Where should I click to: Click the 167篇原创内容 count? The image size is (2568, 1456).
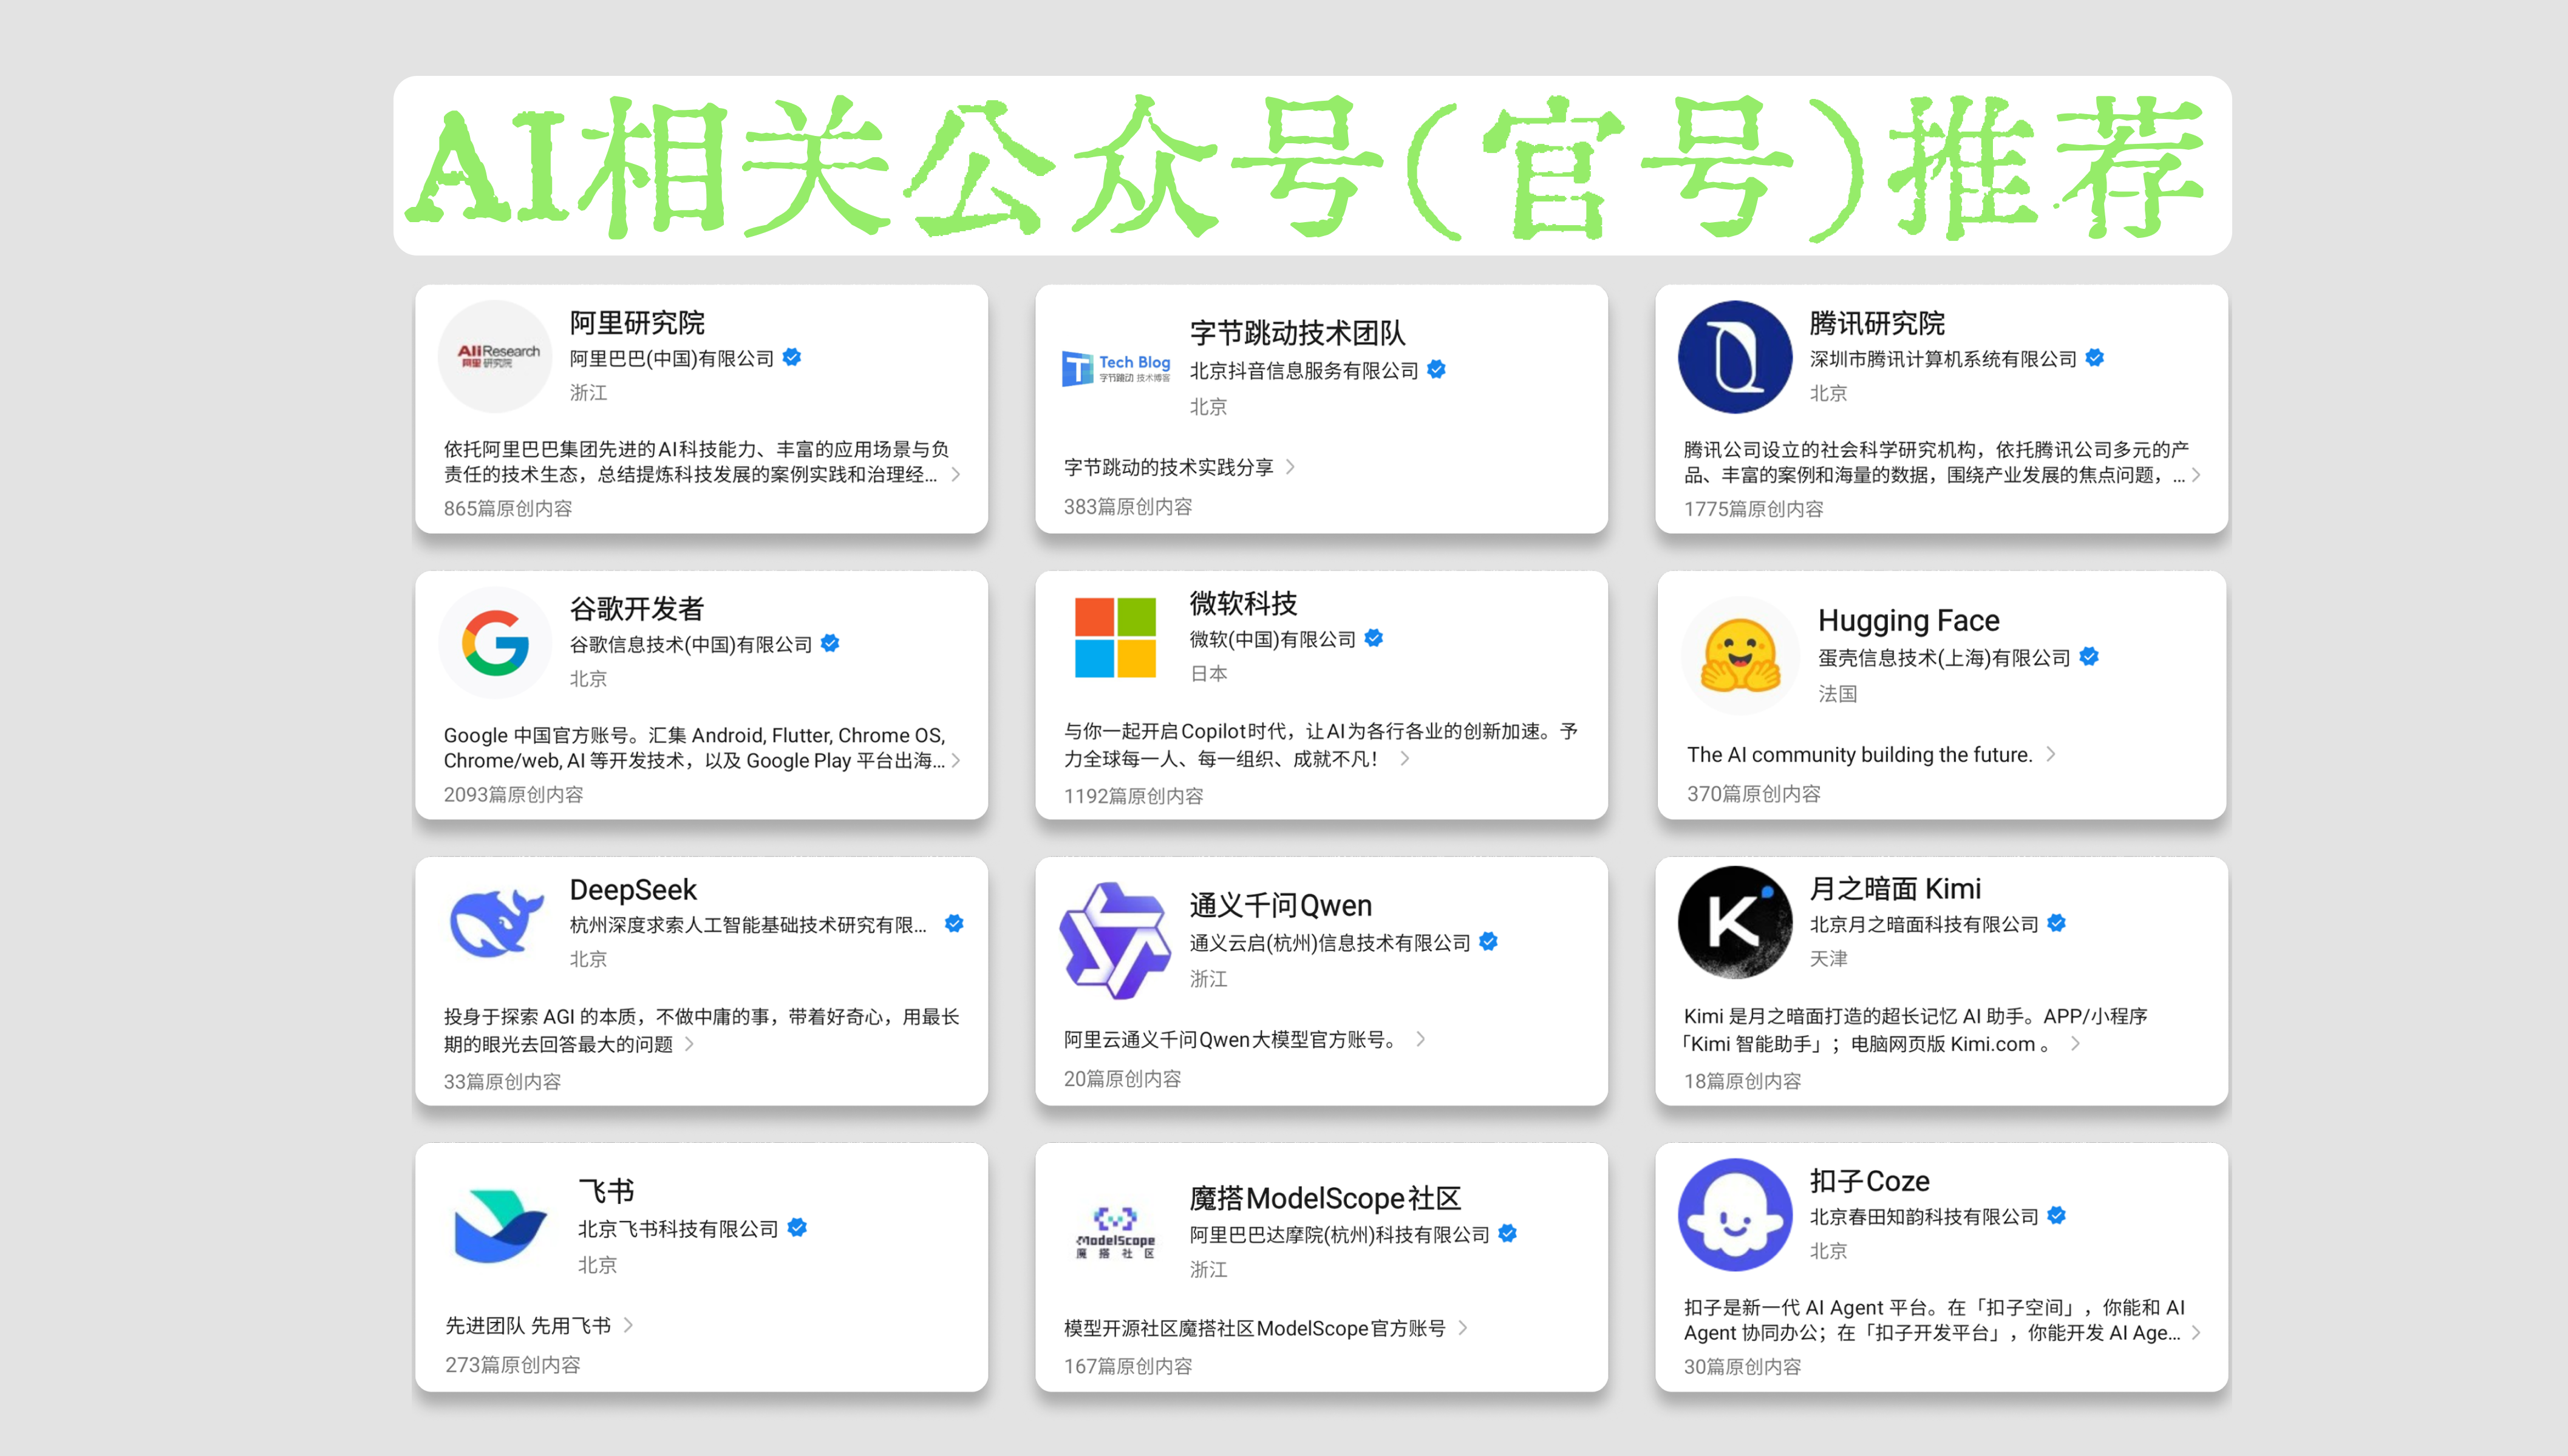click(1128, 1365)
